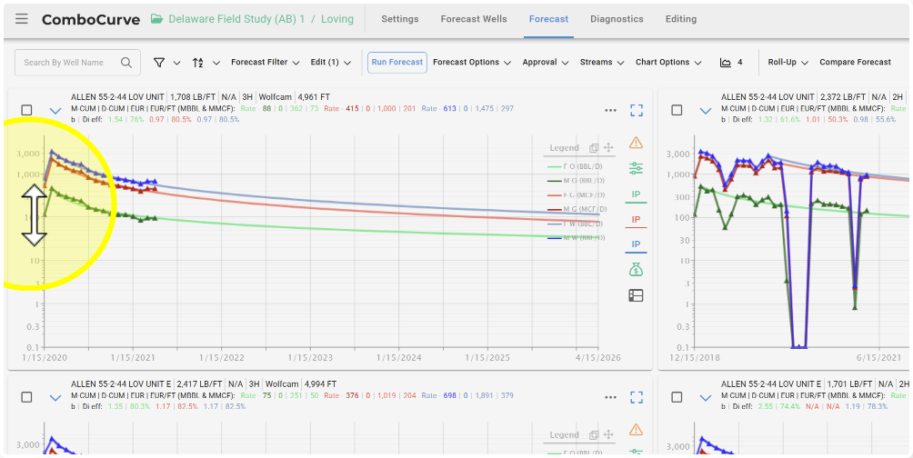Screen dimensions: 913x458
Task: Switch to the Diagnostics tab
Action: point(617,18)
